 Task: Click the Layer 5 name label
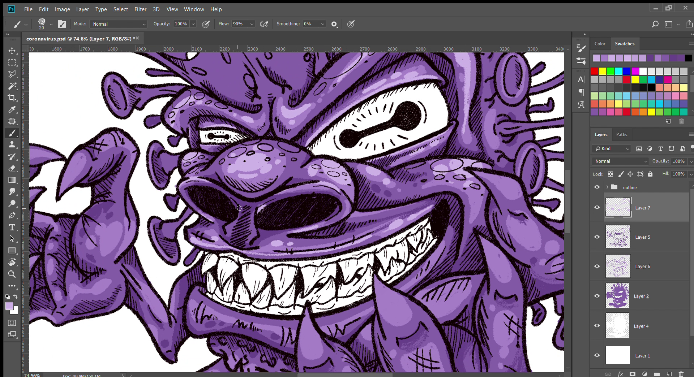coord(642,237)
